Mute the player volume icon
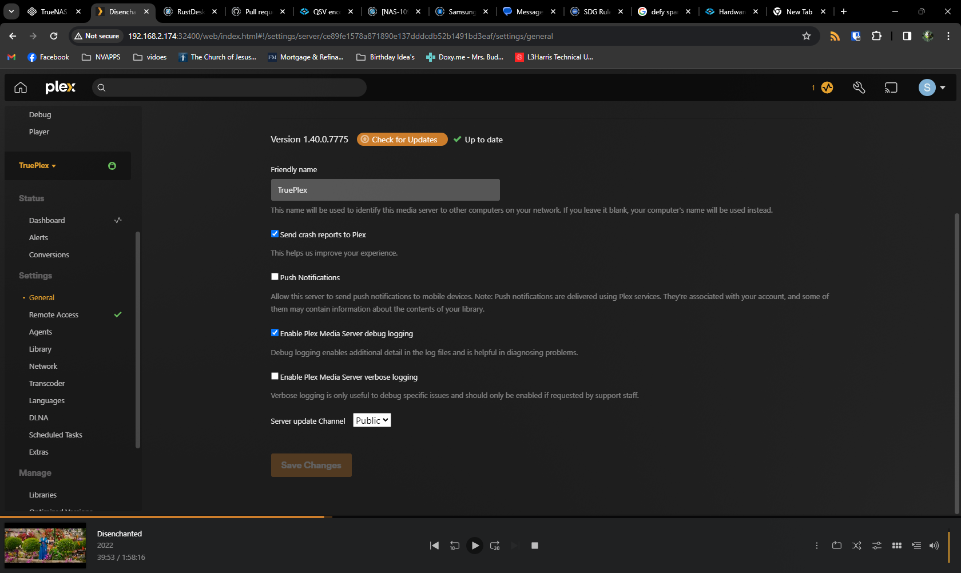 pos(934,546)
